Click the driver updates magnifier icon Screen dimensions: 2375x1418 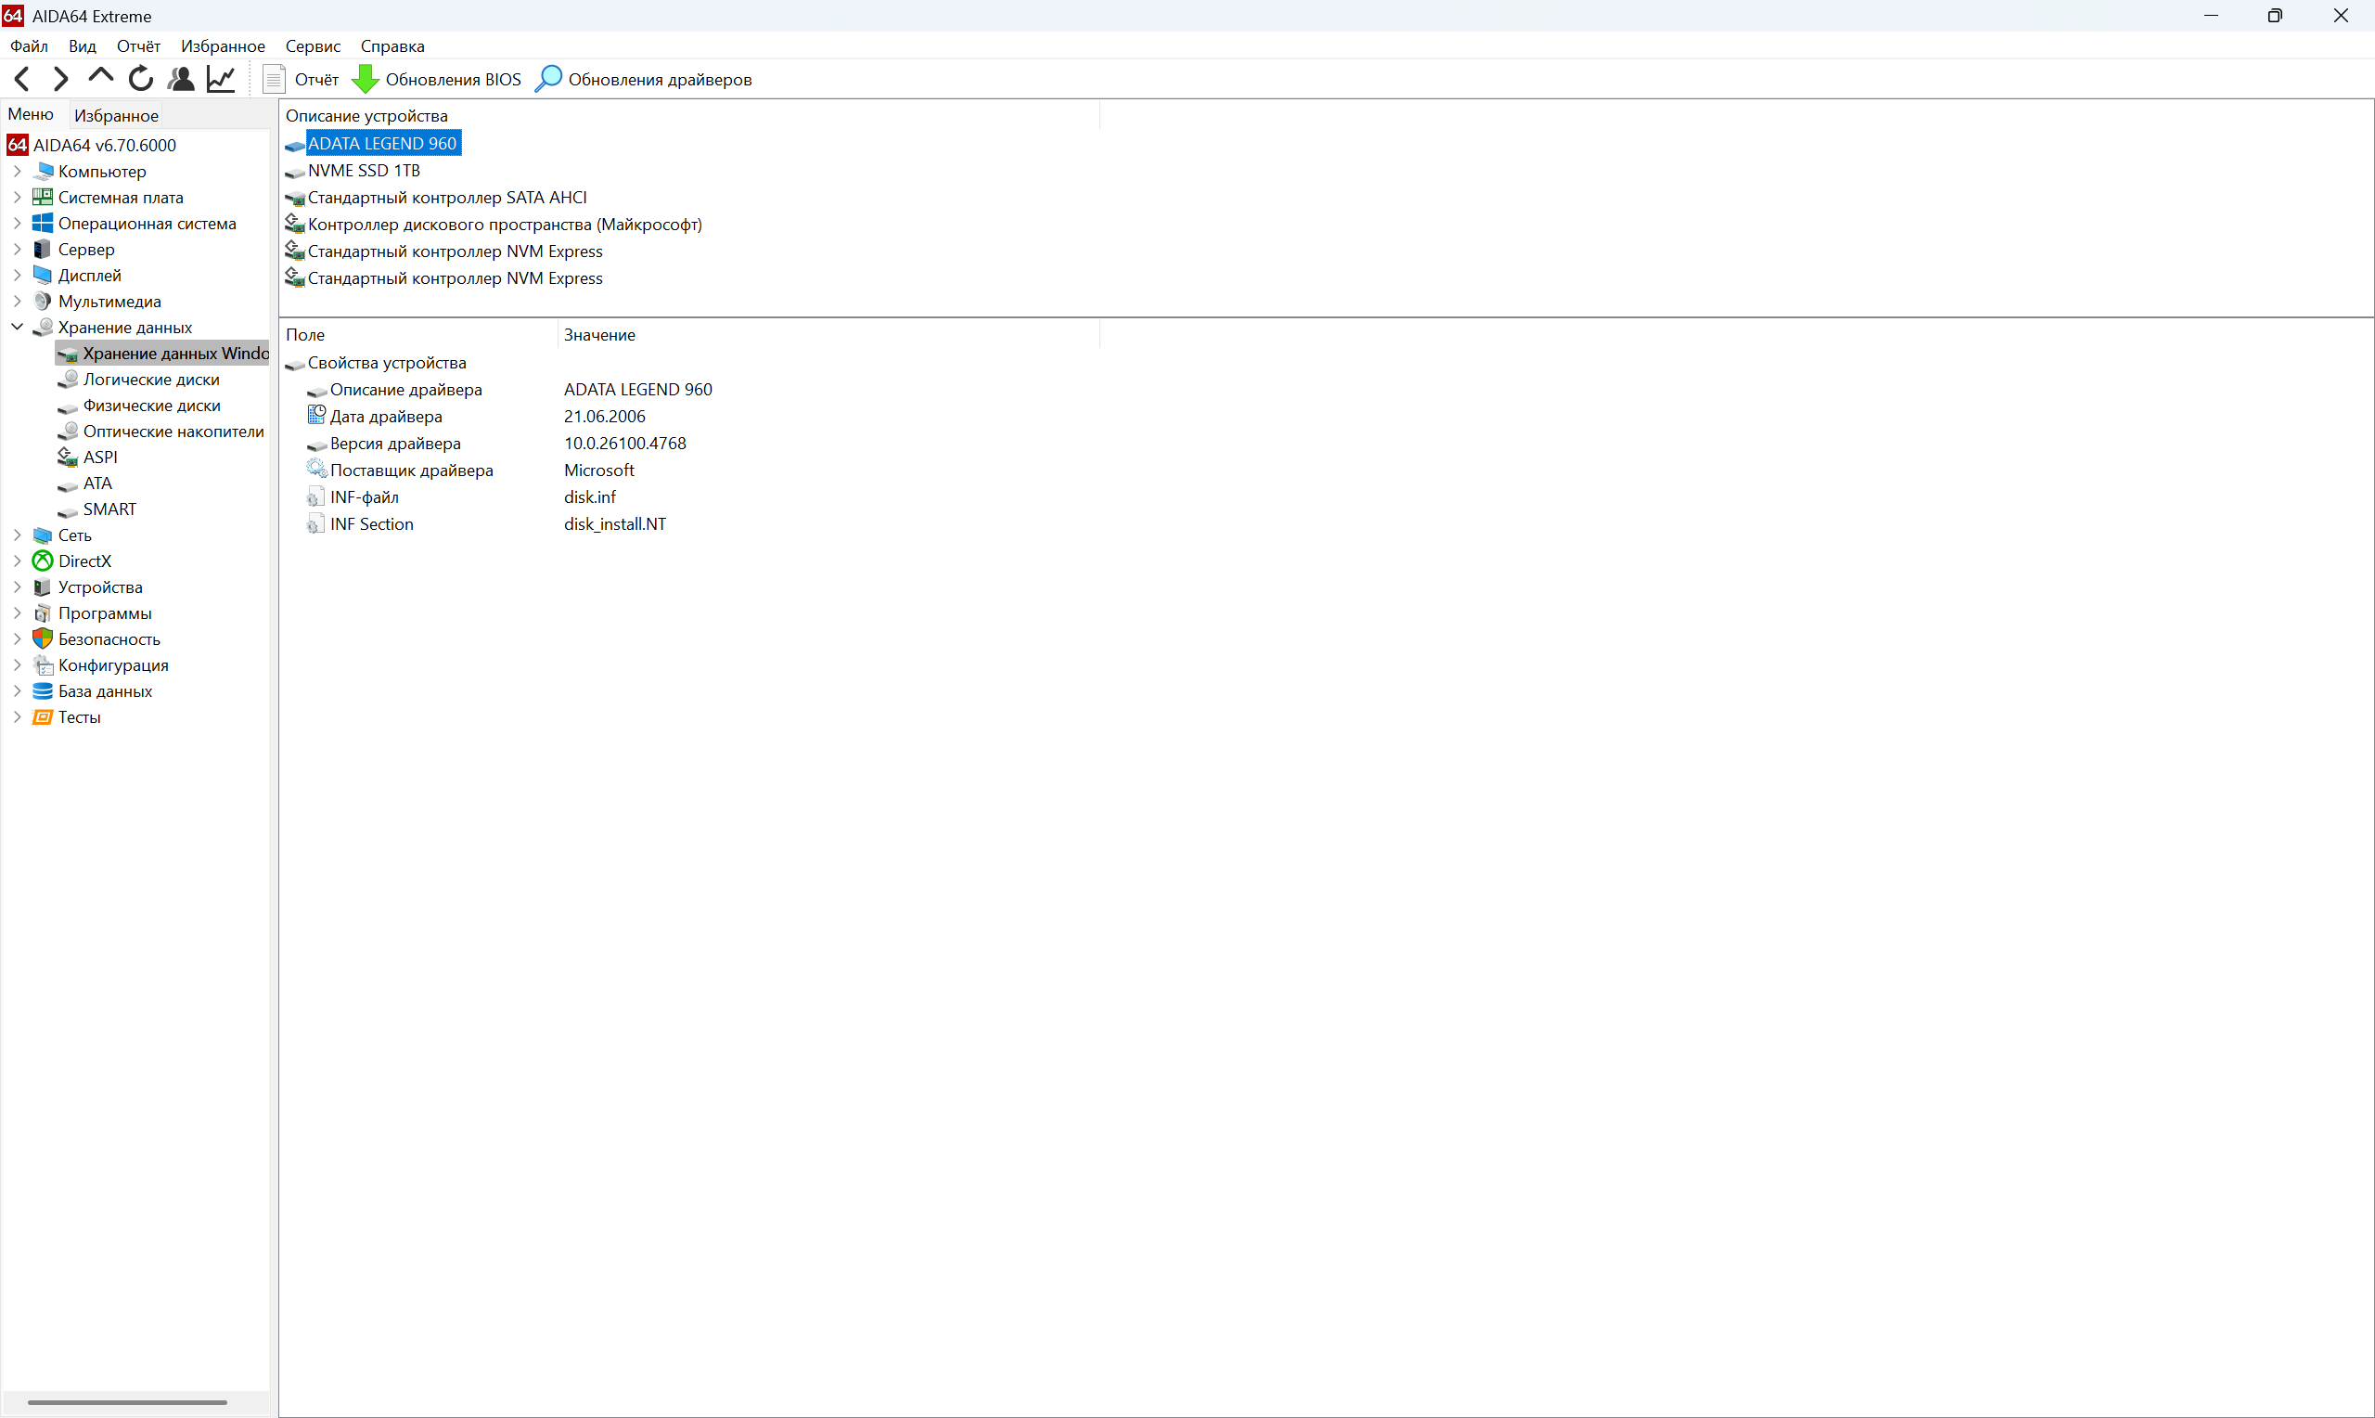tap(548, 79)
